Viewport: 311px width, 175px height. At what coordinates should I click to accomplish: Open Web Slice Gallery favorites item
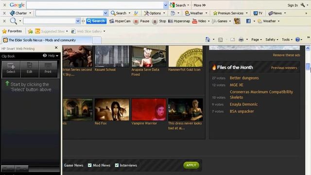coord(86,31)
